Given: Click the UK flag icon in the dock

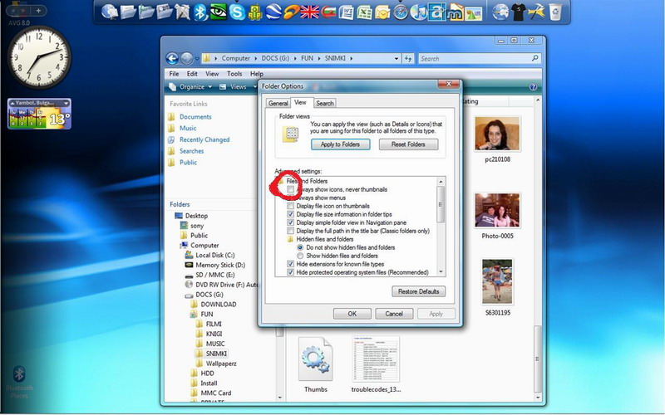Looking at the screenshot, I should pyautogui.click(x=309, y=12).
